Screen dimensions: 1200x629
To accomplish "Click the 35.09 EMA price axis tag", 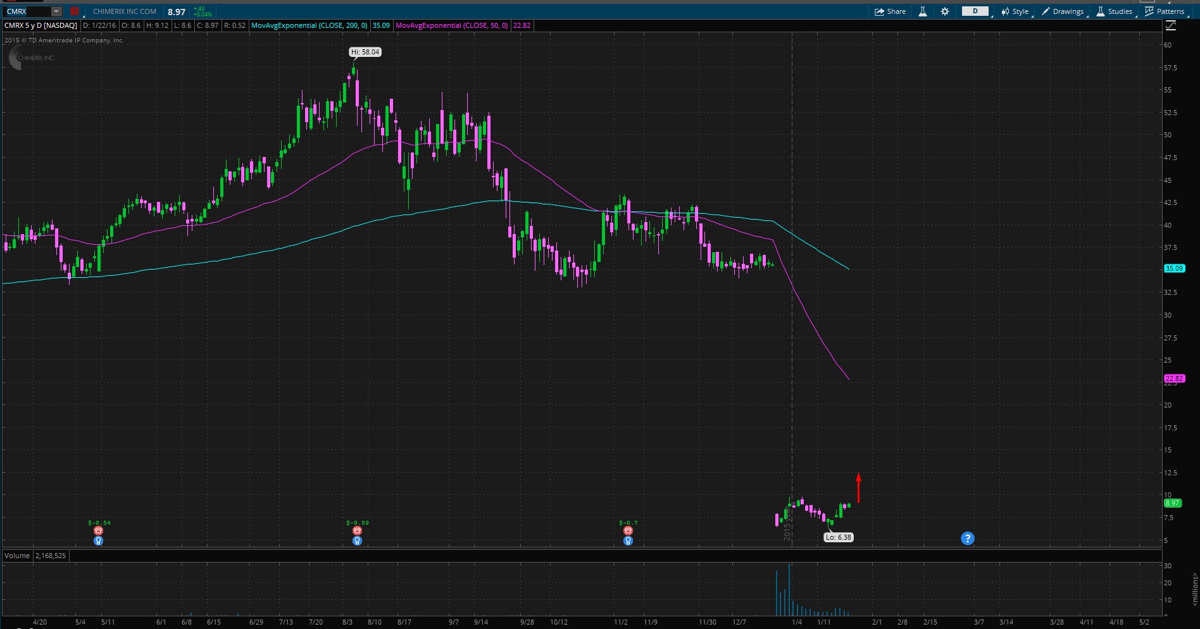I will (1174, 268).
